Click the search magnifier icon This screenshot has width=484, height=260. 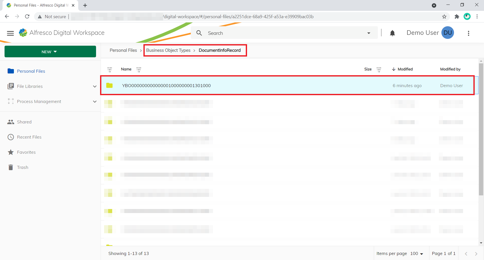(x=199, y=33)
